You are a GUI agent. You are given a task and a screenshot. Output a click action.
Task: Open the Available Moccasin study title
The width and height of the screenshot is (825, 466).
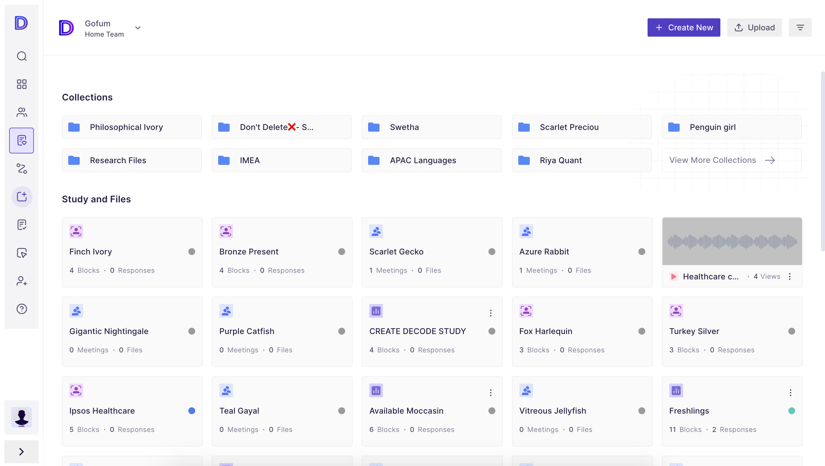coord(406,411)
